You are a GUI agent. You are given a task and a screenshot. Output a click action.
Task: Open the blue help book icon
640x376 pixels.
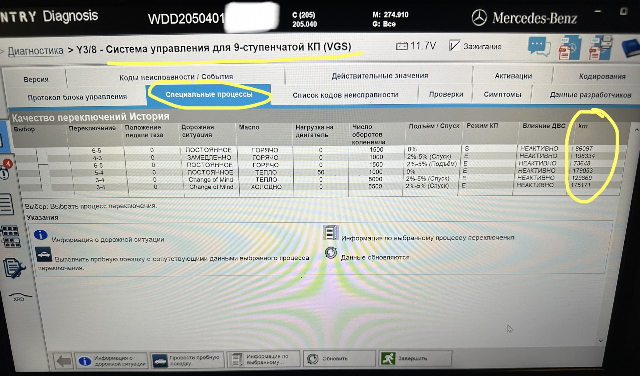[630, 48]
